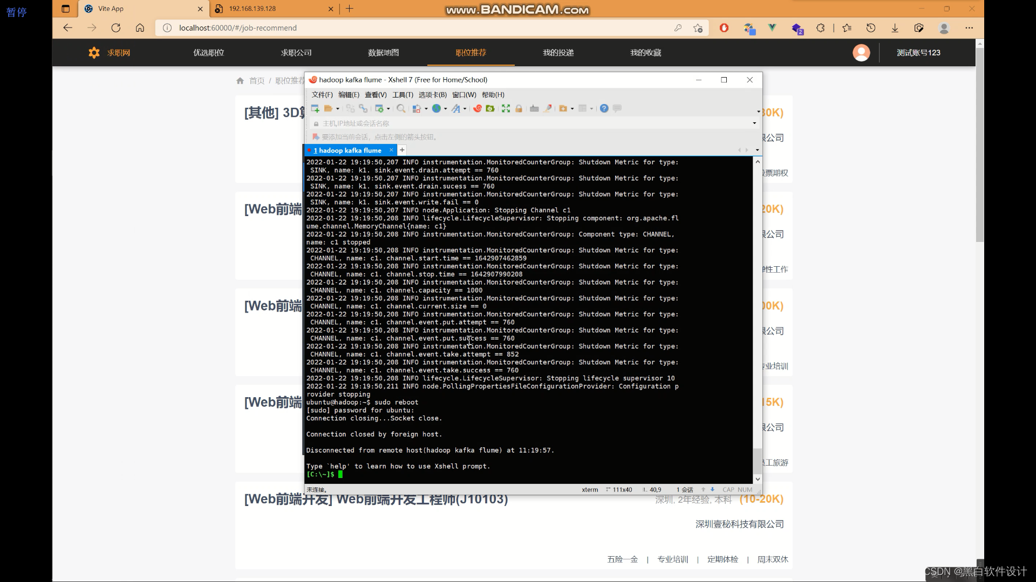Open the dropdown arrow next to the globe icon
Screen dimensions: 1036x582
[446, 109]
